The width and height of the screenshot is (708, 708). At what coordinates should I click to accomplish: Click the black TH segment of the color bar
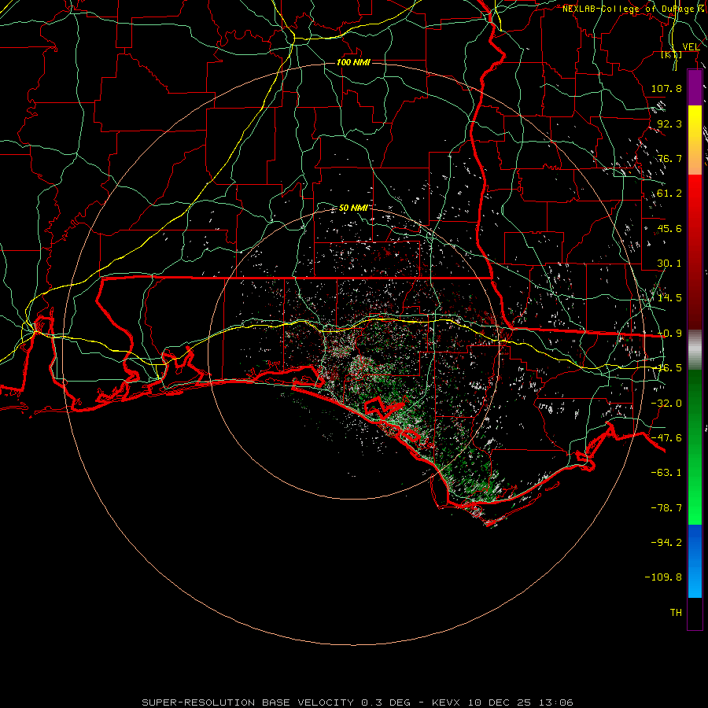coord(695,614)
